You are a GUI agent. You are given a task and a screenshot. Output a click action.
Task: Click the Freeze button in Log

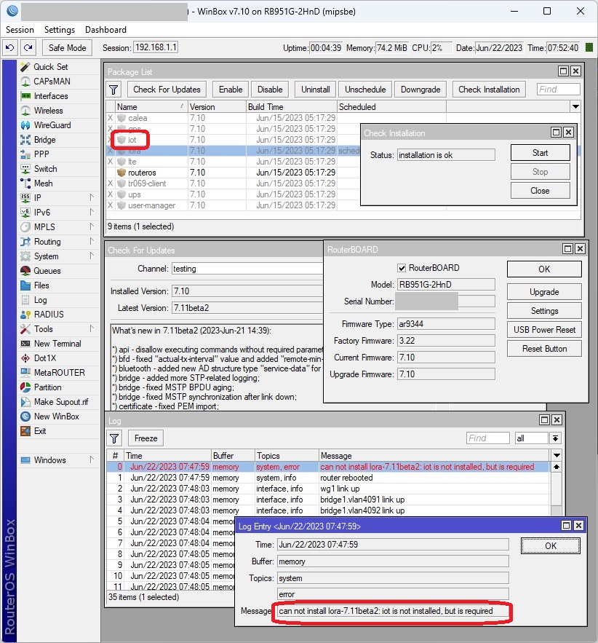coord(145,438)
